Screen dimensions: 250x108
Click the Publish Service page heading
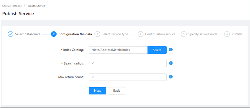pyautogui.click(x=18, y=14)
